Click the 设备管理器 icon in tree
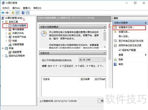The height and width of the screenshot is (110, 148). 10,44
